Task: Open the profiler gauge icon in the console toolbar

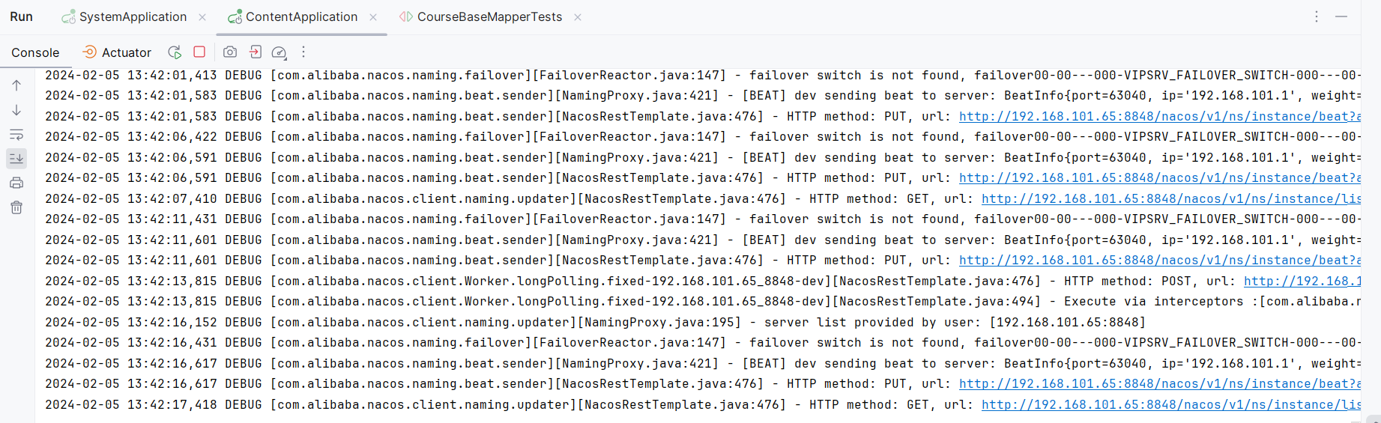Action: pyautogui.click(x=279, y=52)
